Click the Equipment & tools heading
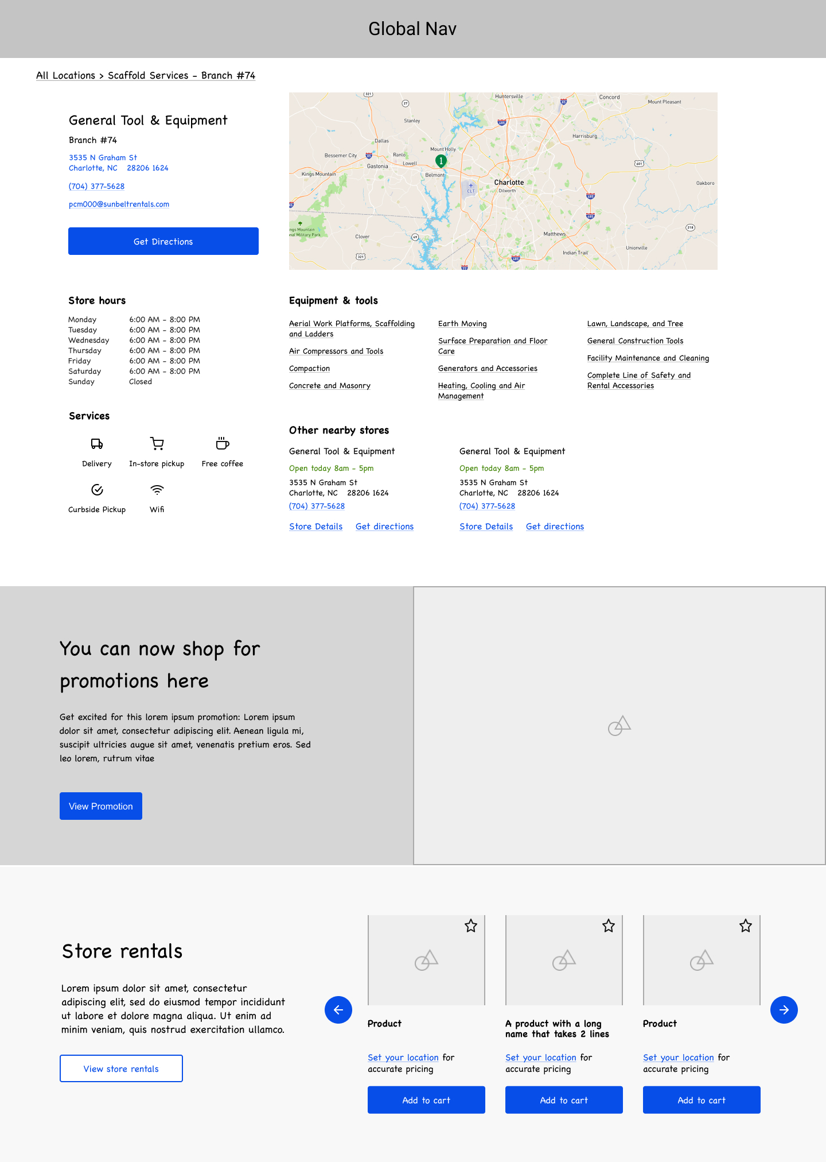This screenshot has height=1162, width=826. [333, 300]
